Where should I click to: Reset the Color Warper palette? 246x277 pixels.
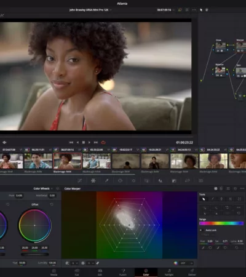[235, 188]
